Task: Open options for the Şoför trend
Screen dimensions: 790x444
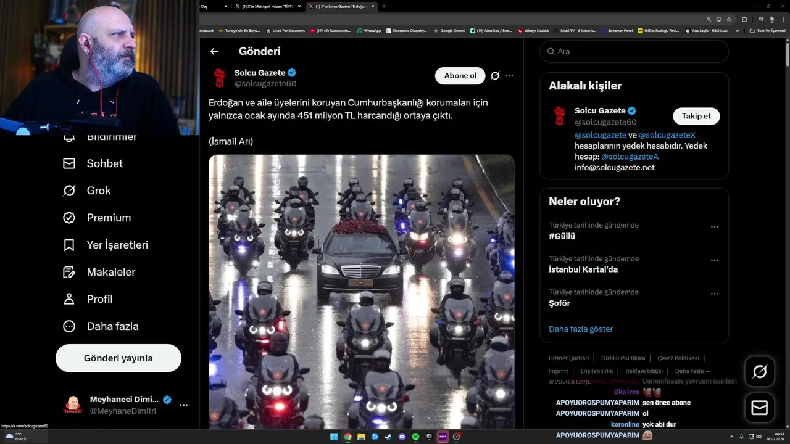Action: point(715,294)
